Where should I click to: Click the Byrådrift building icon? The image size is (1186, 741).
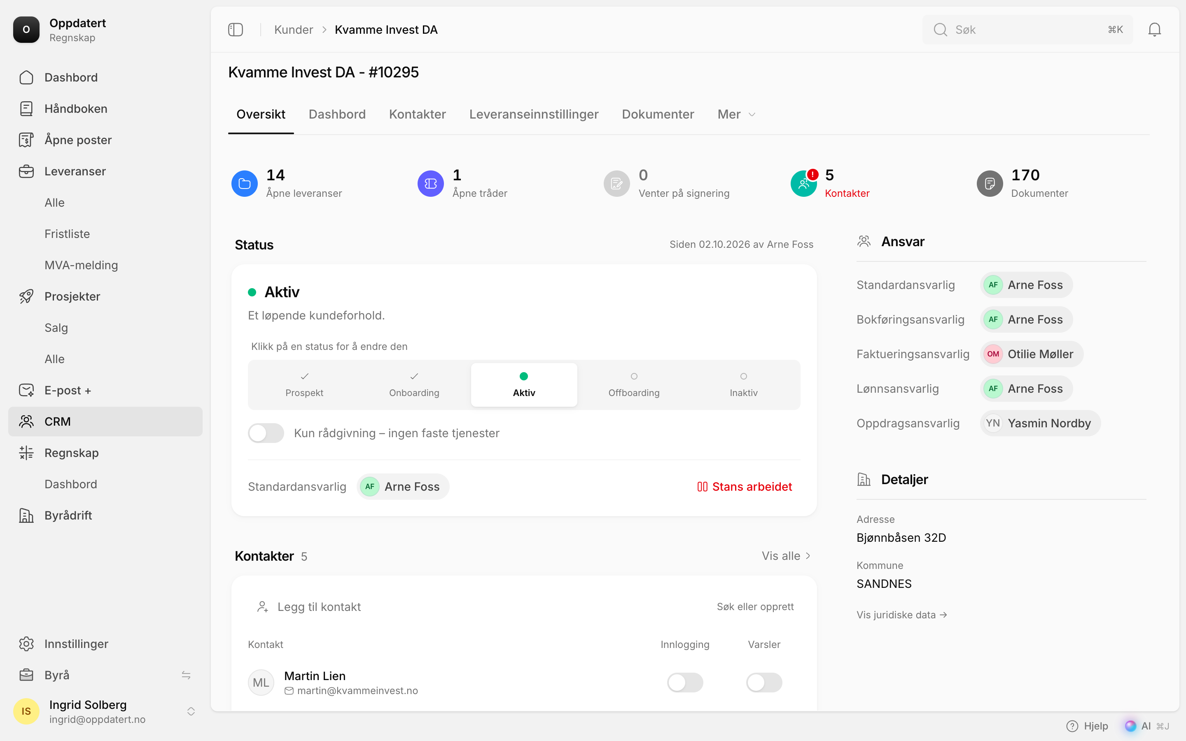[26, 515]
